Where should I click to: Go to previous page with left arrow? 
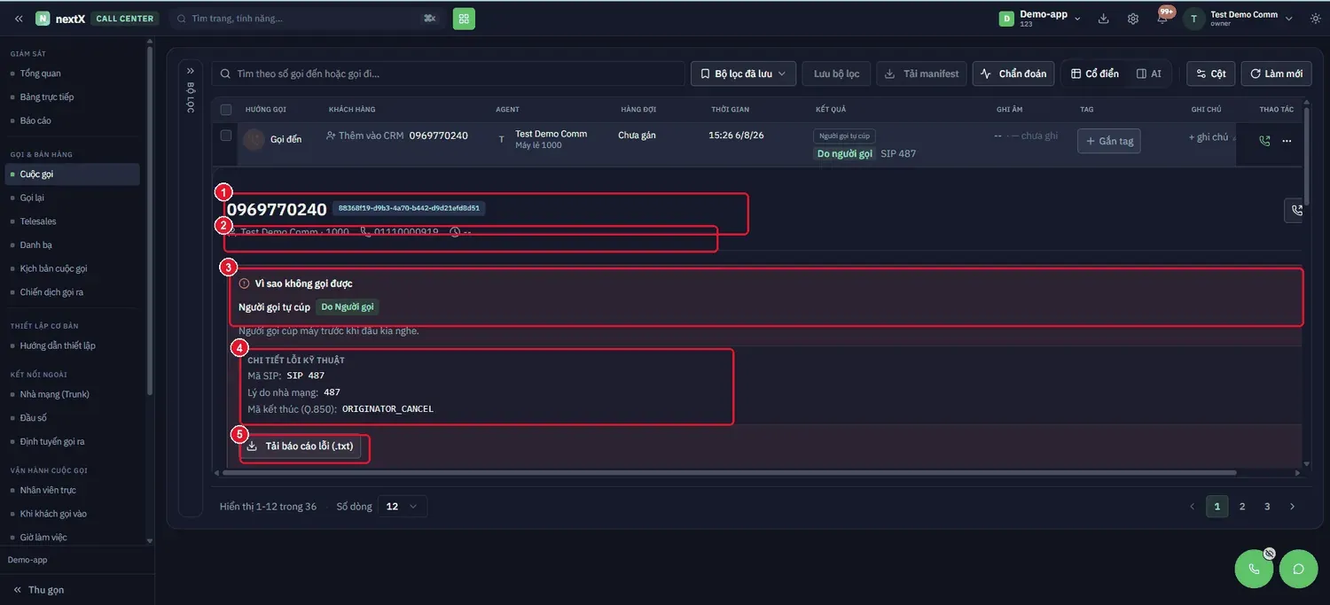pos(1192,507)
